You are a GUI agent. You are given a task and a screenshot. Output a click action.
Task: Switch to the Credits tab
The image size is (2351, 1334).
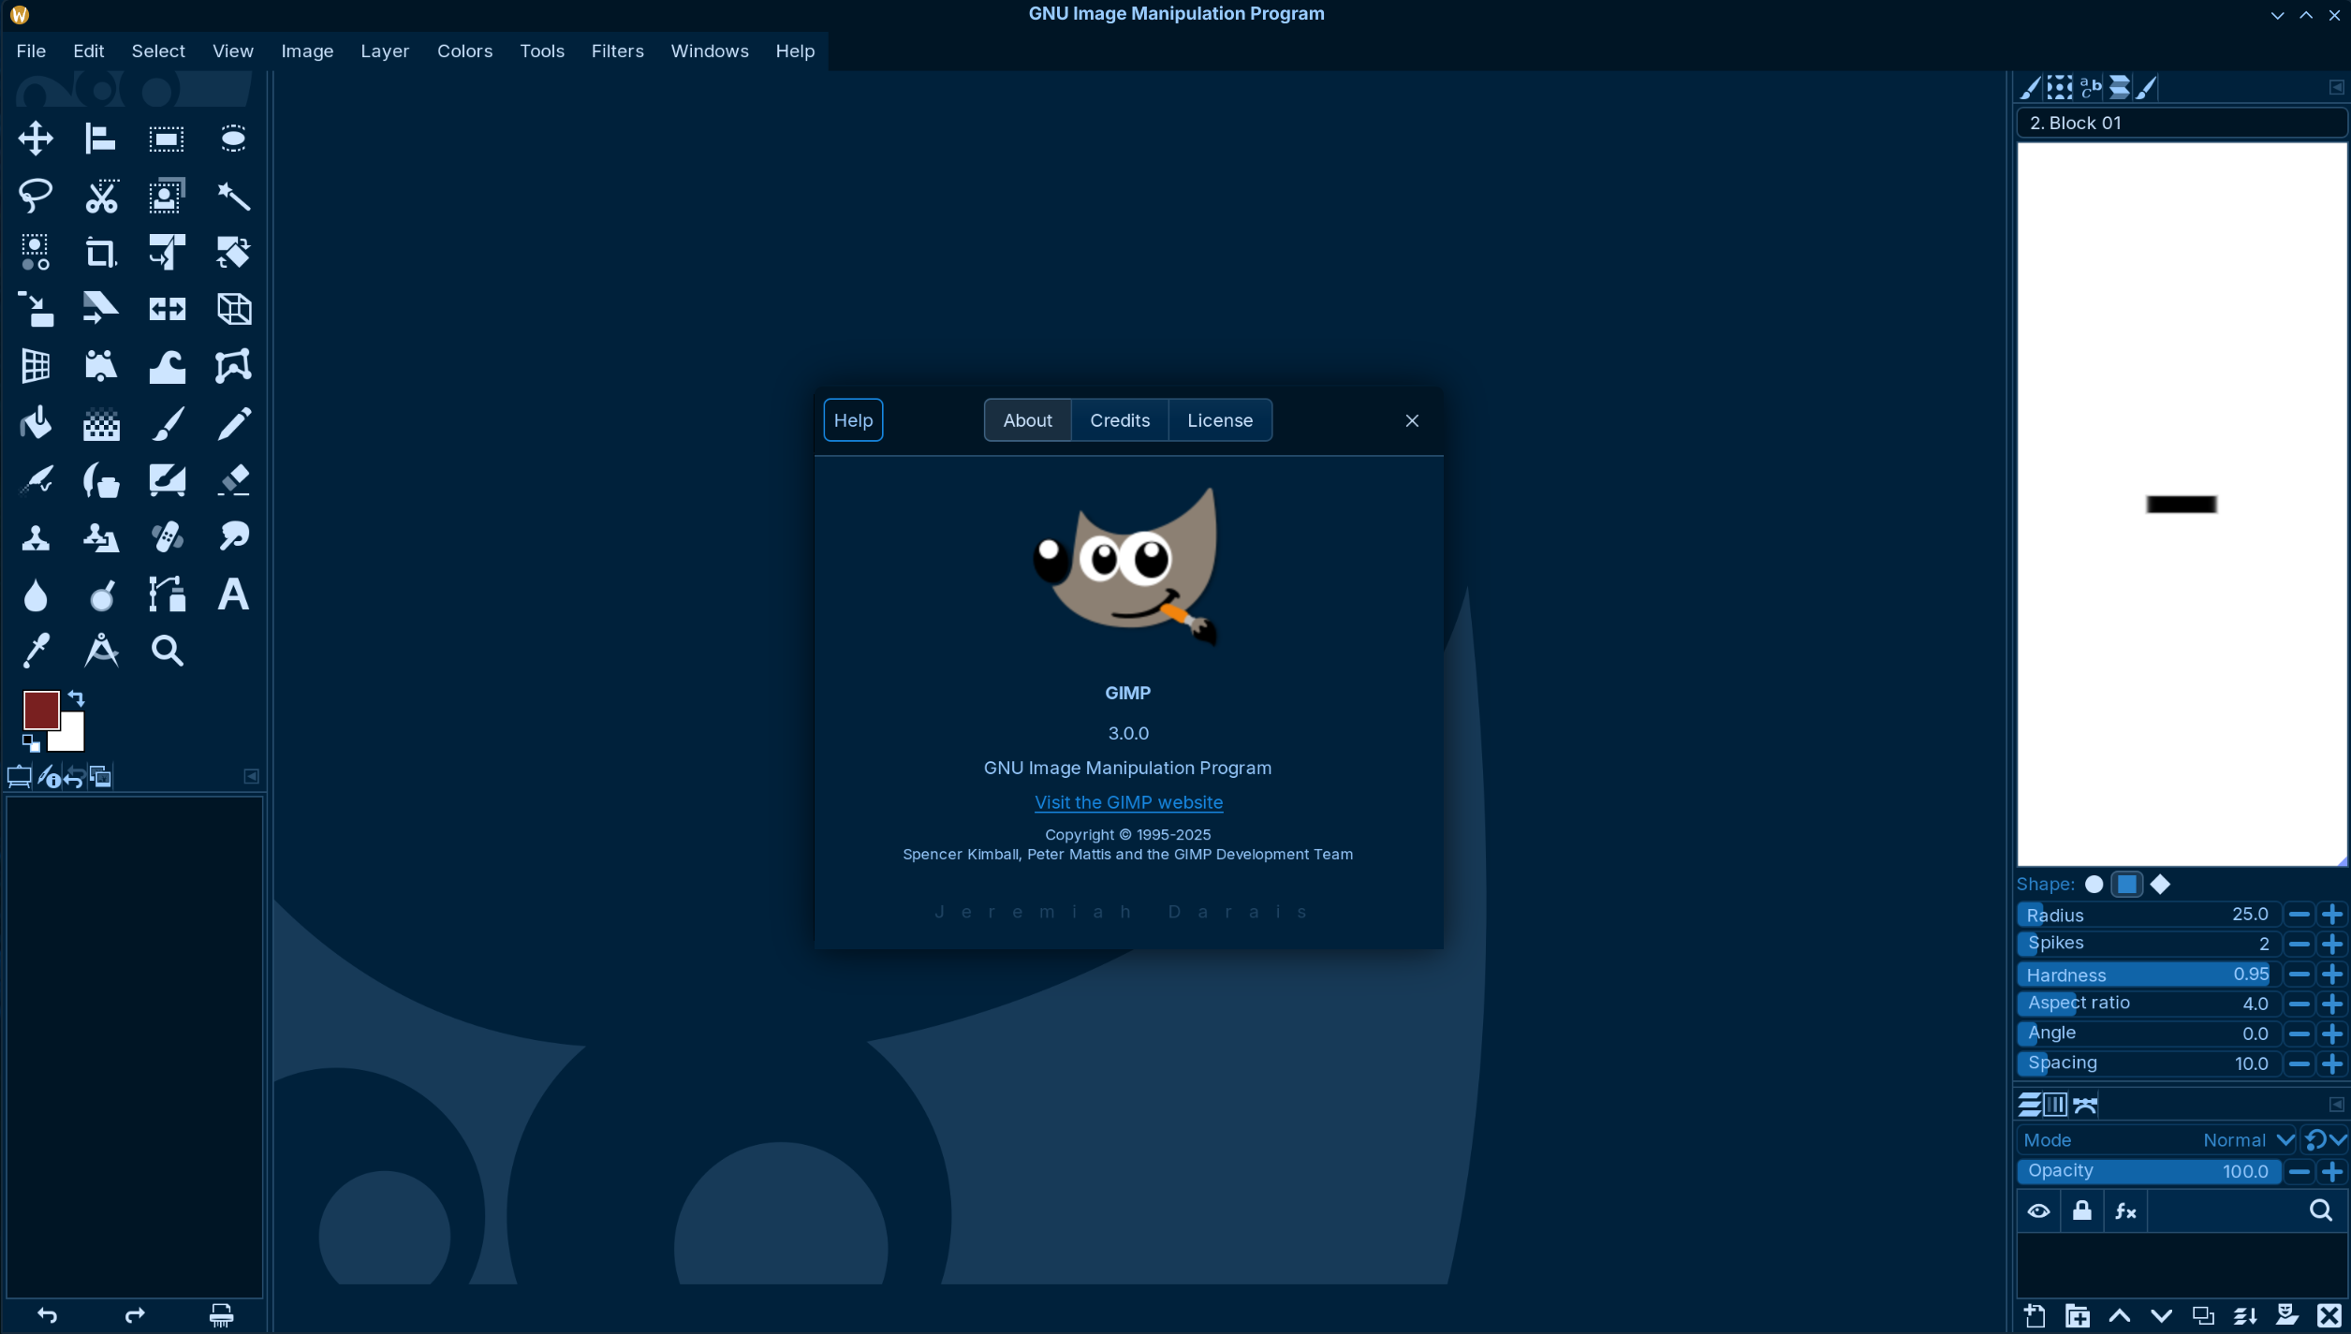[x=1119, y=420]
